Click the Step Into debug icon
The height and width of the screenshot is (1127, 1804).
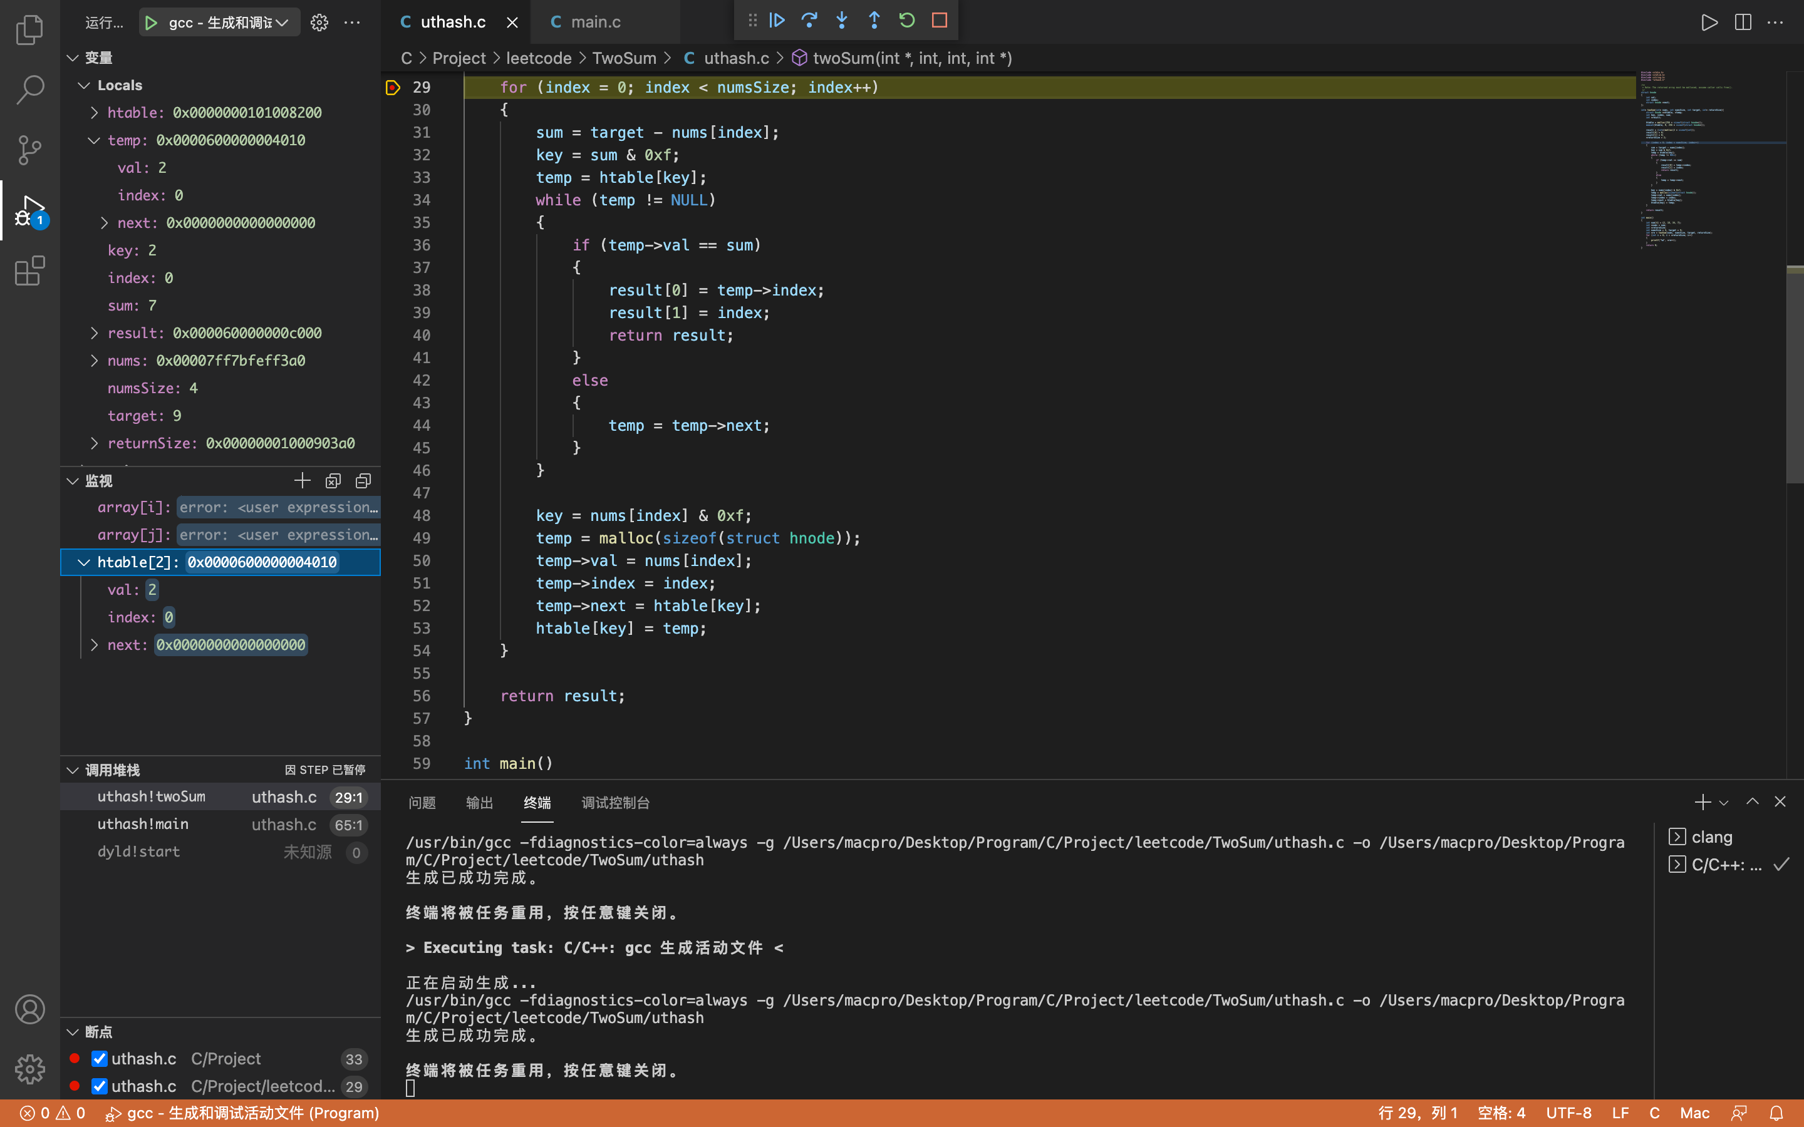click(x=842, y=20)
